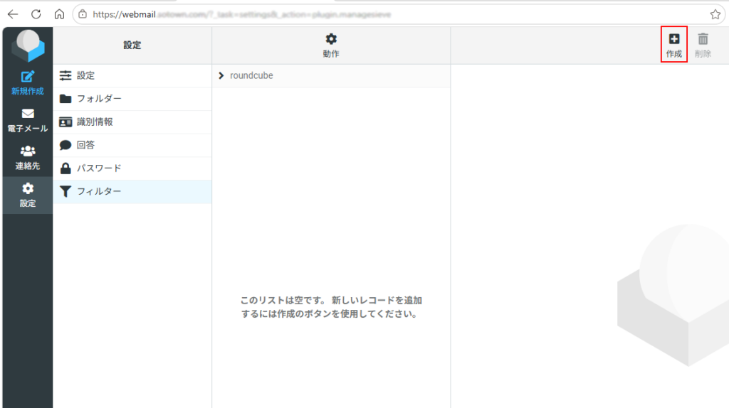Reload the webmail page
The width and height of the screenshot is (729, 408).
coord(36,14)
